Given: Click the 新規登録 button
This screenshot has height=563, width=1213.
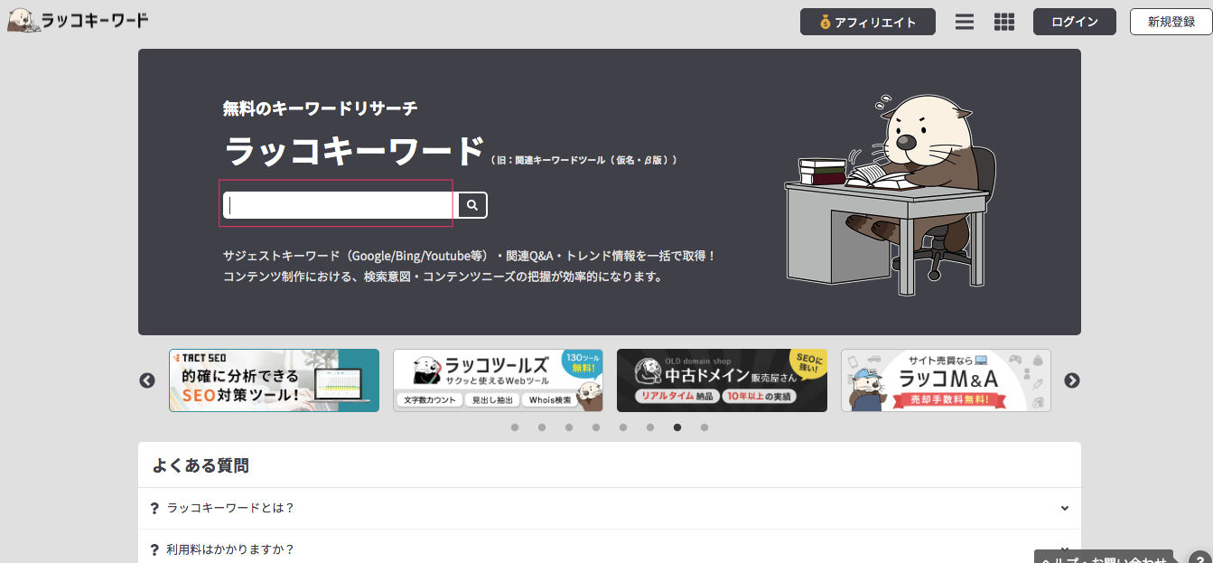Looking at the screenshot, I should (1171, 22).
